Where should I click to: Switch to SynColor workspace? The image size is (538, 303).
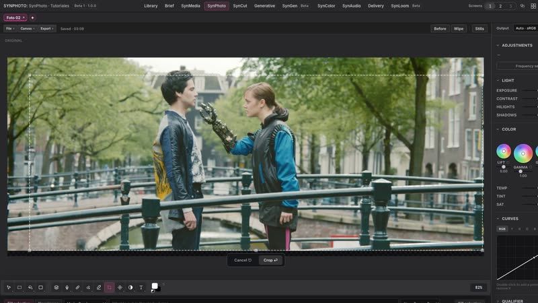pos(326,6)
